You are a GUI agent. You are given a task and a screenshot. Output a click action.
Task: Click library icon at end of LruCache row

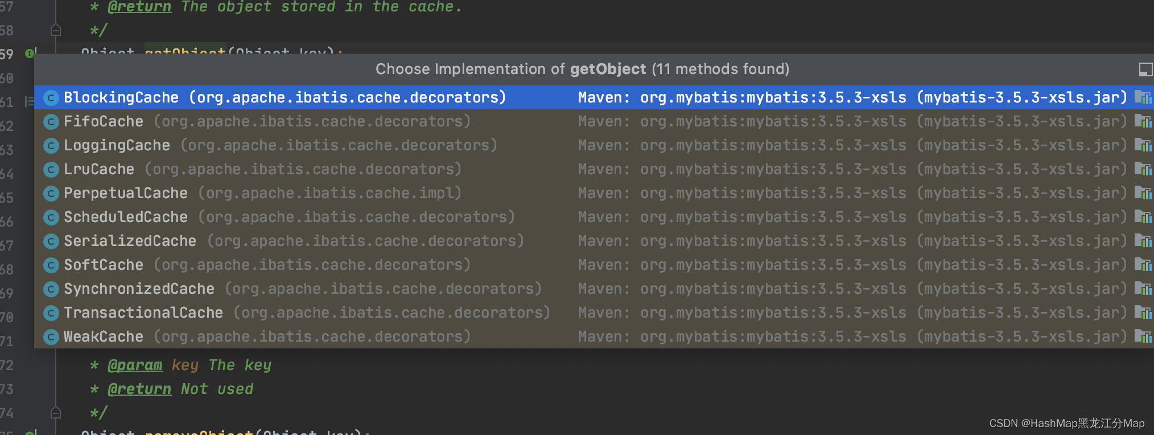pos(1143,169)
